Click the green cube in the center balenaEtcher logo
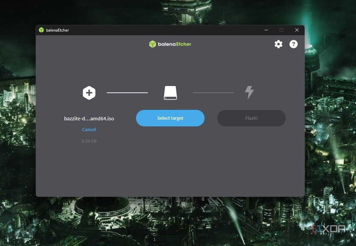 pos(152,44)
